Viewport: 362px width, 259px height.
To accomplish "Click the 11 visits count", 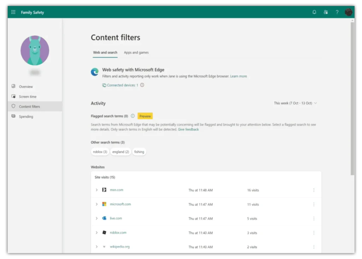I will (253, 205).
